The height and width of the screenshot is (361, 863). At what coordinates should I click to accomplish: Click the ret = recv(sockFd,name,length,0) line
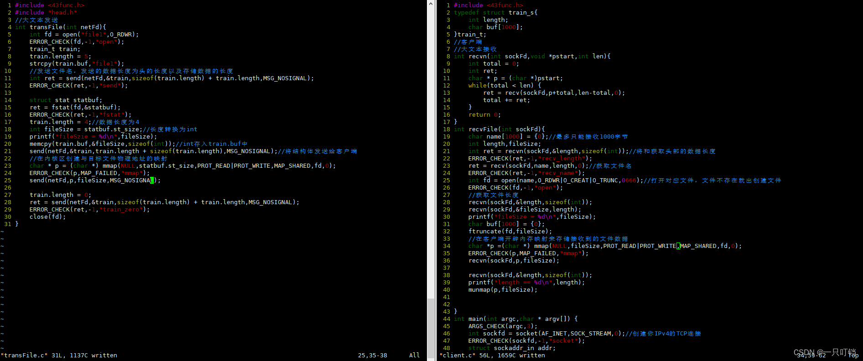coord(550,166)
